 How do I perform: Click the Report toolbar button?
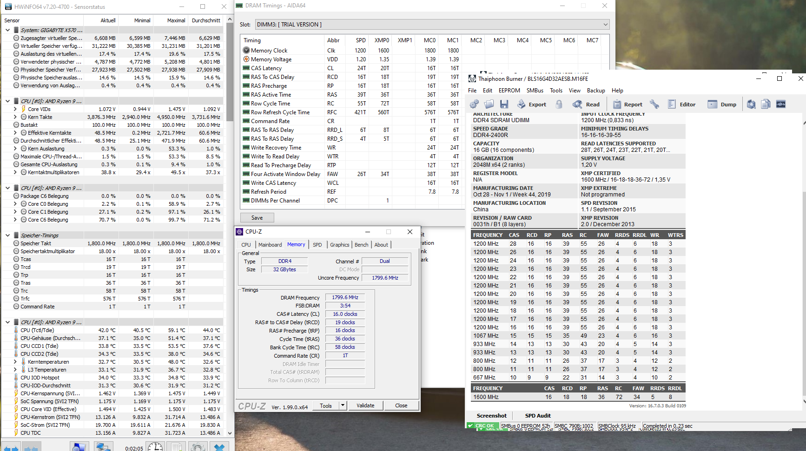pos(628,104)
